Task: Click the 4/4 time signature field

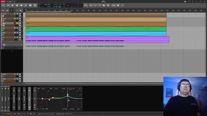Action: [49, 6]
